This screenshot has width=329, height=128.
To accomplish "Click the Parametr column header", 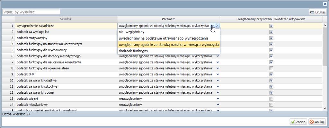I will click(x=169, y=19).
